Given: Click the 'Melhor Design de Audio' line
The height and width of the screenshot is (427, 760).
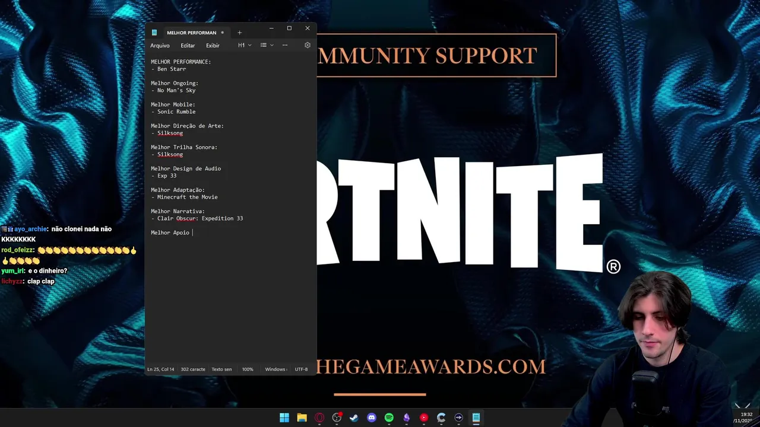Looking at the screenshot, I should [x=186, y=168].
